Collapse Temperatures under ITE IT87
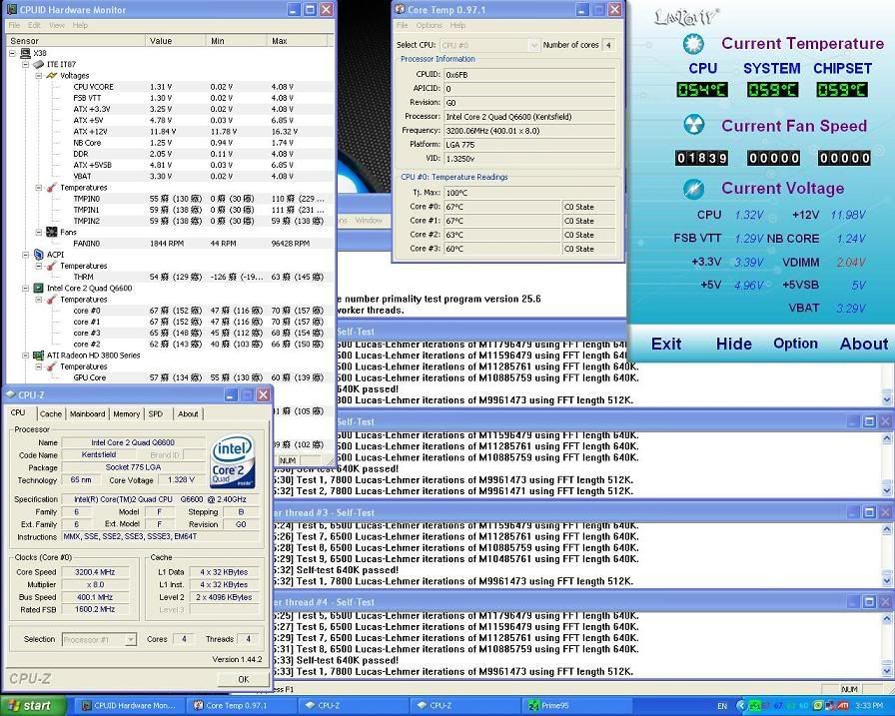895x716 pixels. pos(39,187)
